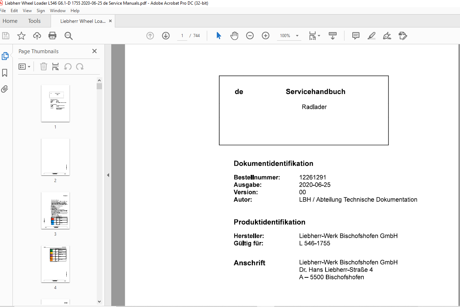
Task: Open thumbnails options dropdown menu
Action: pyautogui.click(x=25, y=66)
